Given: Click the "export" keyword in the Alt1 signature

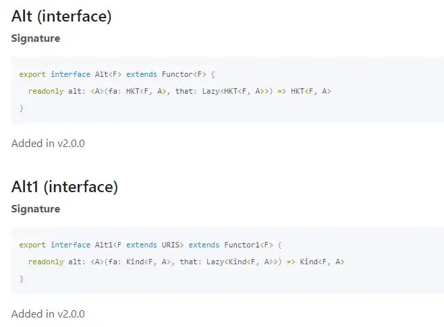Looking at the screenshot, I should (32, 245).
